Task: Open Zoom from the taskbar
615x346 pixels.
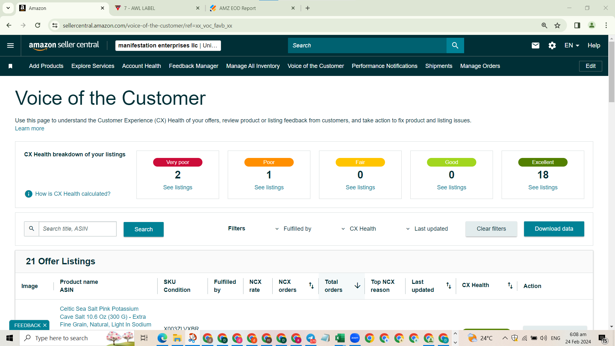Action: (355, 338)
